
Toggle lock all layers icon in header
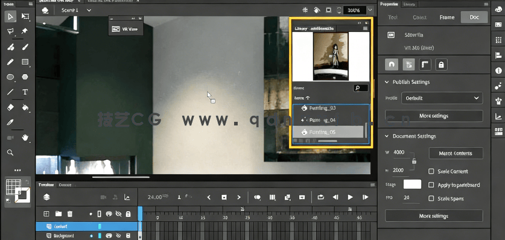pyautogui.click(x=128, y=214)
